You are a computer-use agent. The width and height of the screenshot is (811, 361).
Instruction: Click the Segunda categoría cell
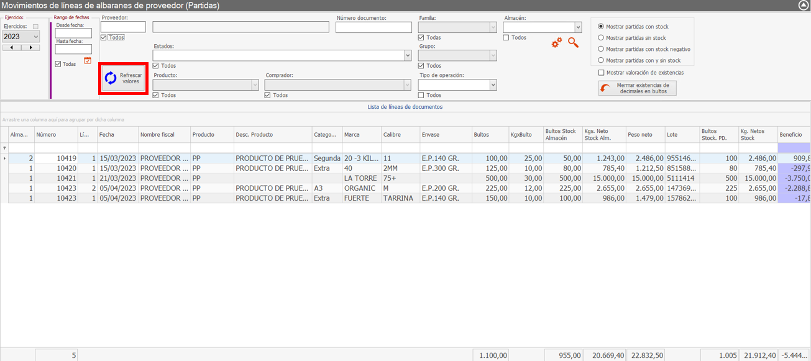(327, 158)
